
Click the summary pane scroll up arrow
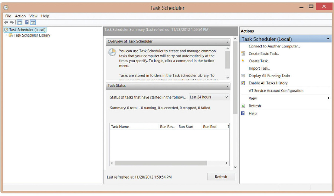point(235,39)
